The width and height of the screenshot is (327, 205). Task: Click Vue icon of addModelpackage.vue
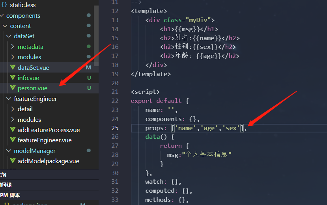(13, 160)
